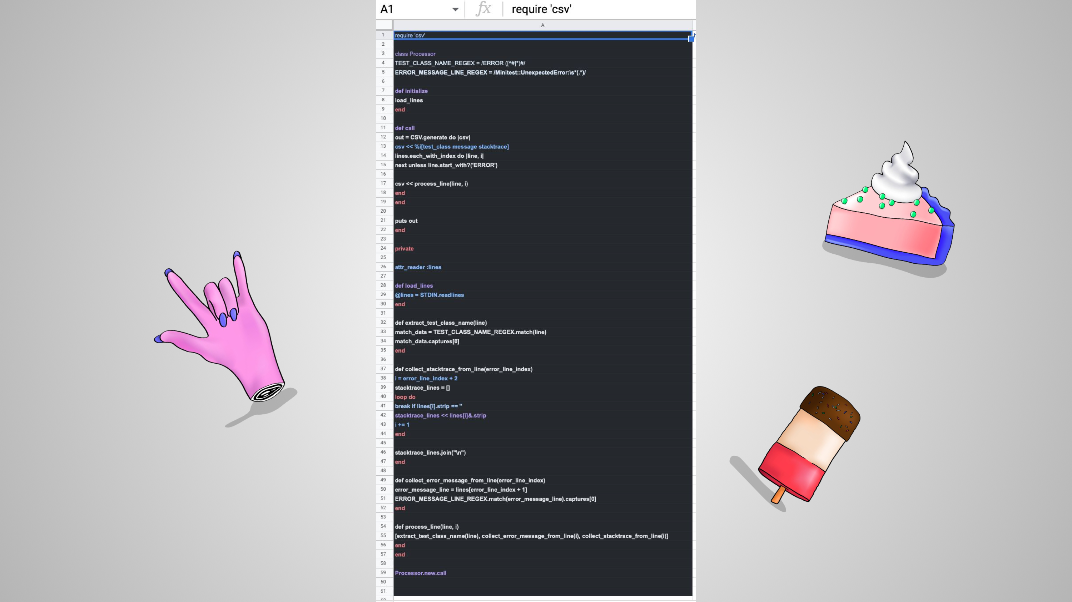Click 'csv << %i[test_class message stacktrace]' cell
The height and width of the screenshot is (602, 1072).
tap(543, 146)
